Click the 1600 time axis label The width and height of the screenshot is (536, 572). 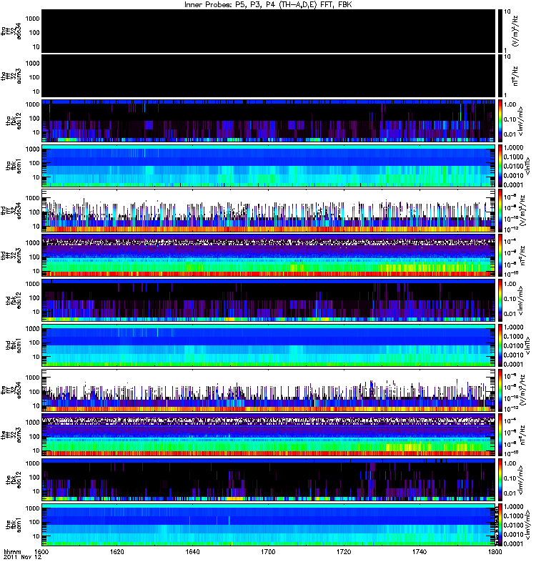pos(41,551)
